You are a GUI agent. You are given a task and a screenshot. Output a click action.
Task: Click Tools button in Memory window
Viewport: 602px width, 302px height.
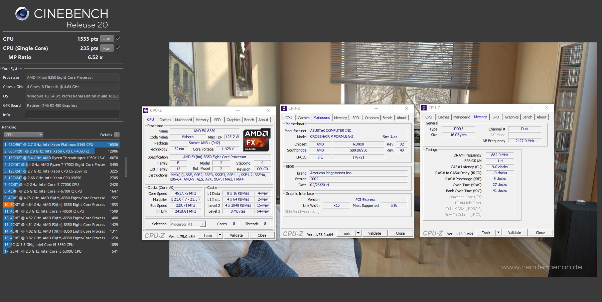tap(486, 233)
